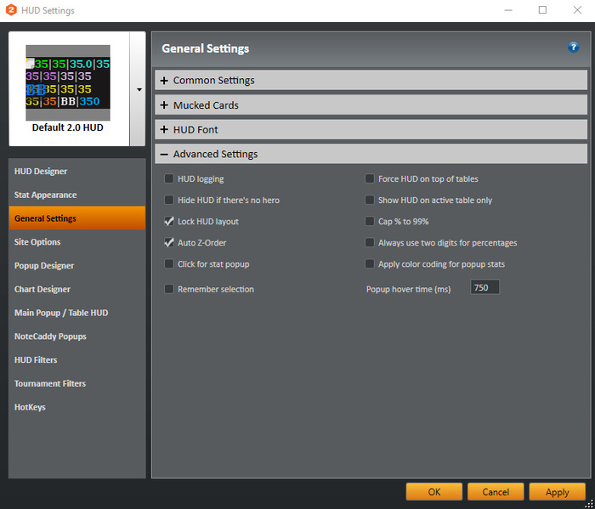The image size is (595, 509).
Task: Open the HUD Designer page
Action: 76,171
